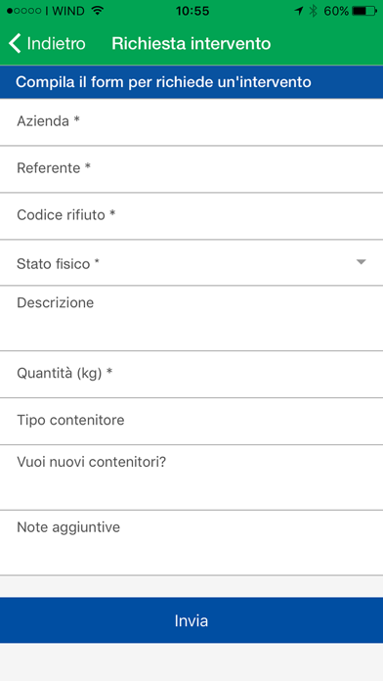The width and height of the screenshot is (383, 681).
Task: Focus the Referente input field
Action: point(191,169)
